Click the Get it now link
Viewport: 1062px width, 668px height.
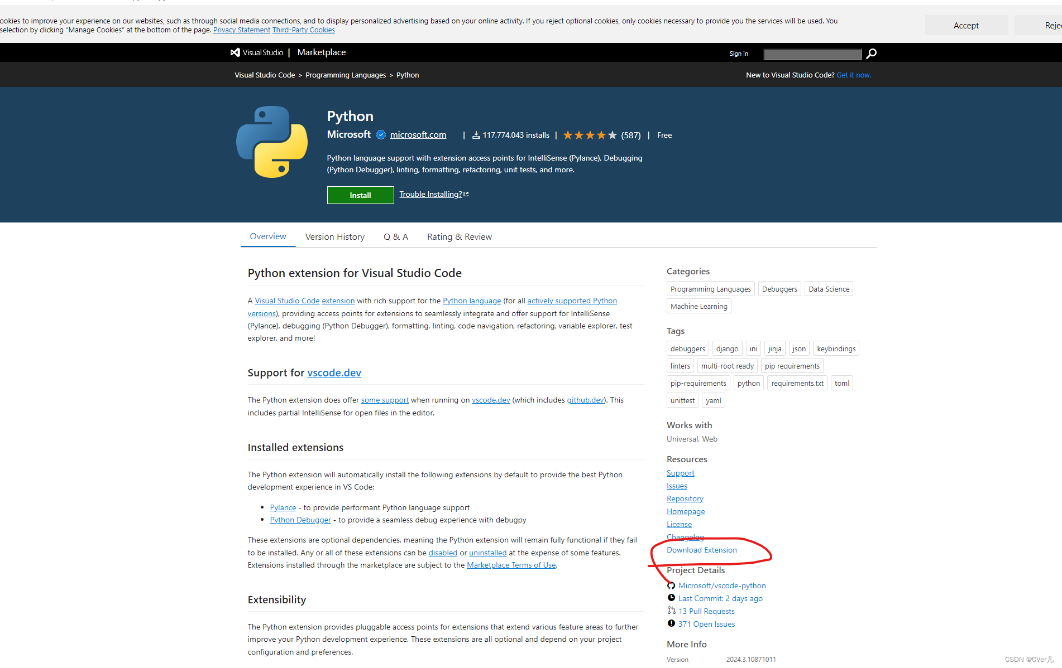pos(854,75)
